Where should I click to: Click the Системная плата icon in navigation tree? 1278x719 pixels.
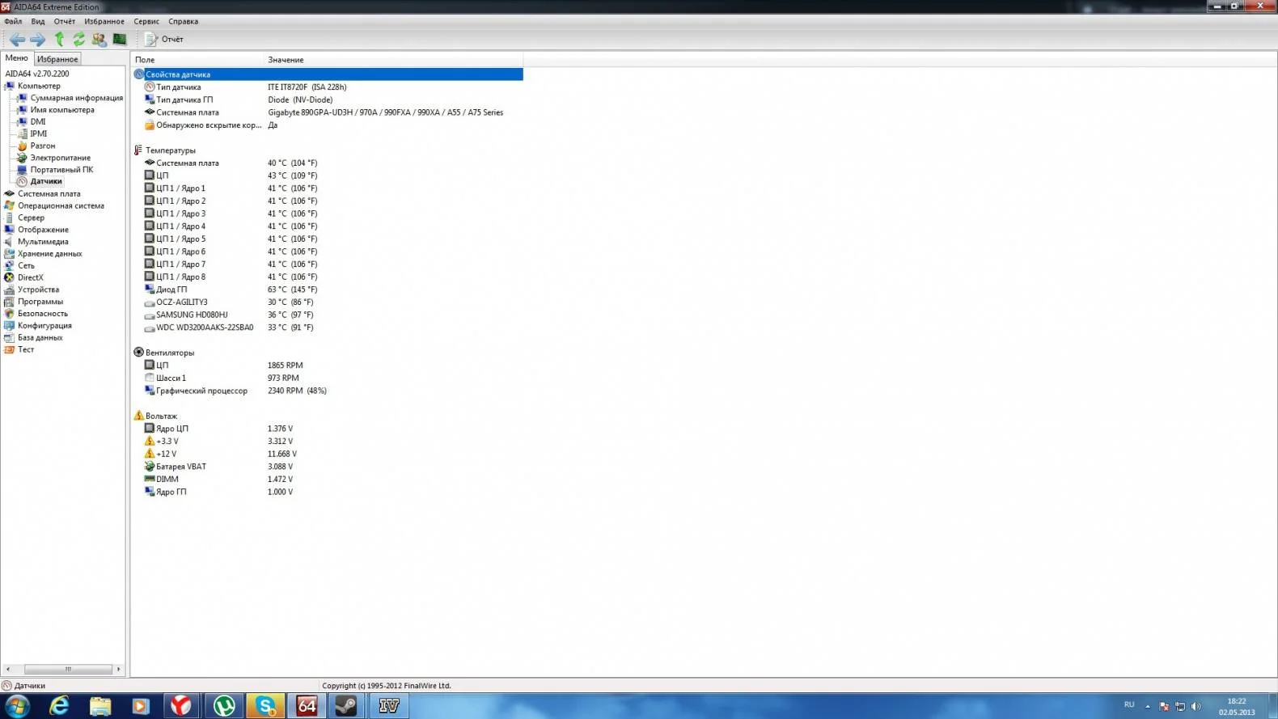coord(10,194)
